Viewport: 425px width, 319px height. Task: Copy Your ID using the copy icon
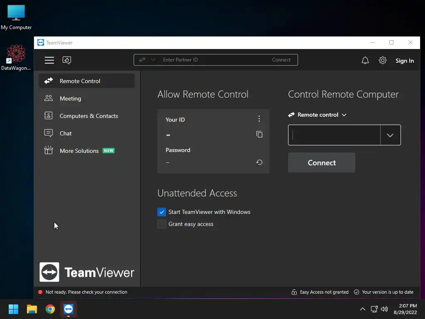tap(259, 134)
